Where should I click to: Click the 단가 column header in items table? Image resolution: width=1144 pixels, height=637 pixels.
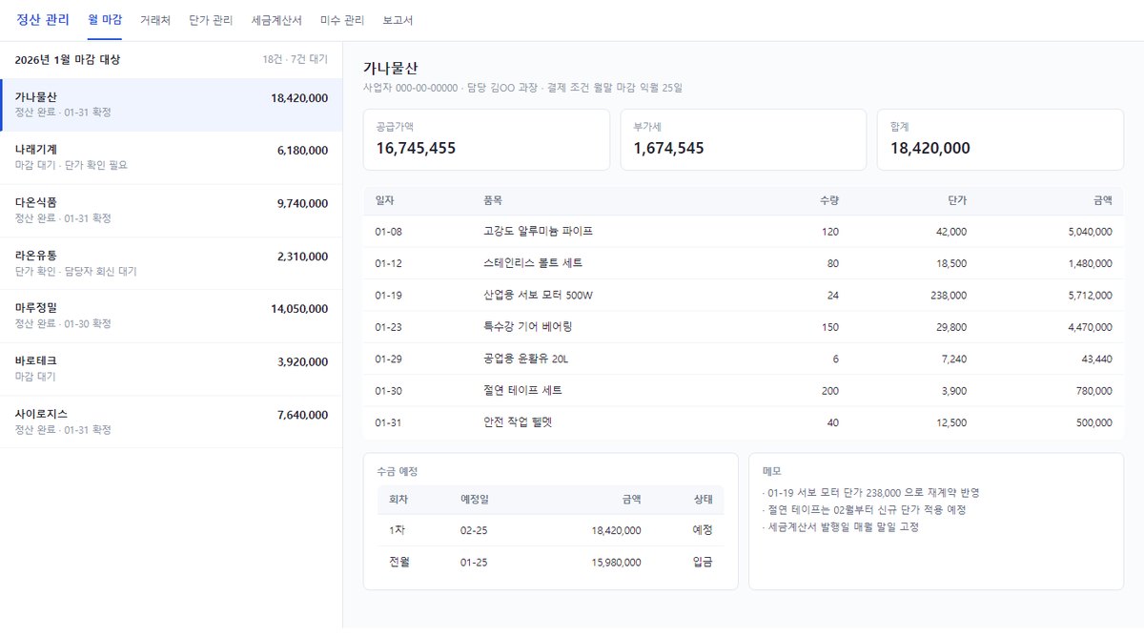[x=957, y=200]
